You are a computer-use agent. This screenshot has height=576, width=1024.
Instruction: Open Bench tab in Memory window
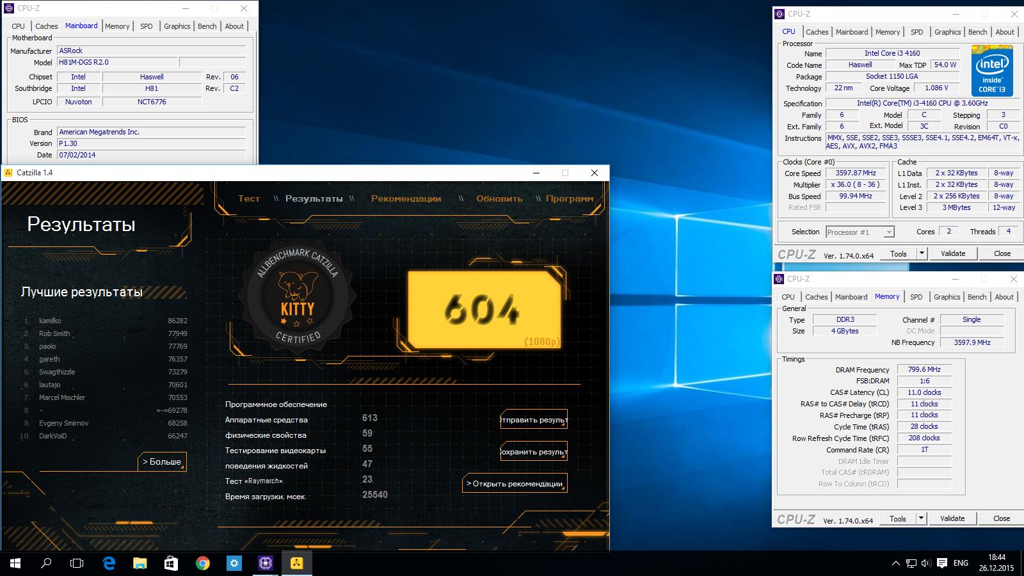click(977, 297)
